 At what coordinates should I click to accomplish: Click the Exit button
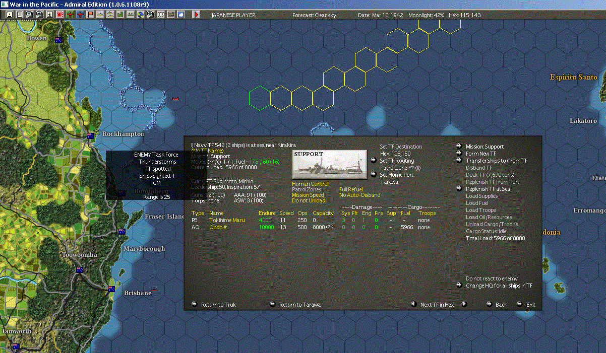[531, 305]
